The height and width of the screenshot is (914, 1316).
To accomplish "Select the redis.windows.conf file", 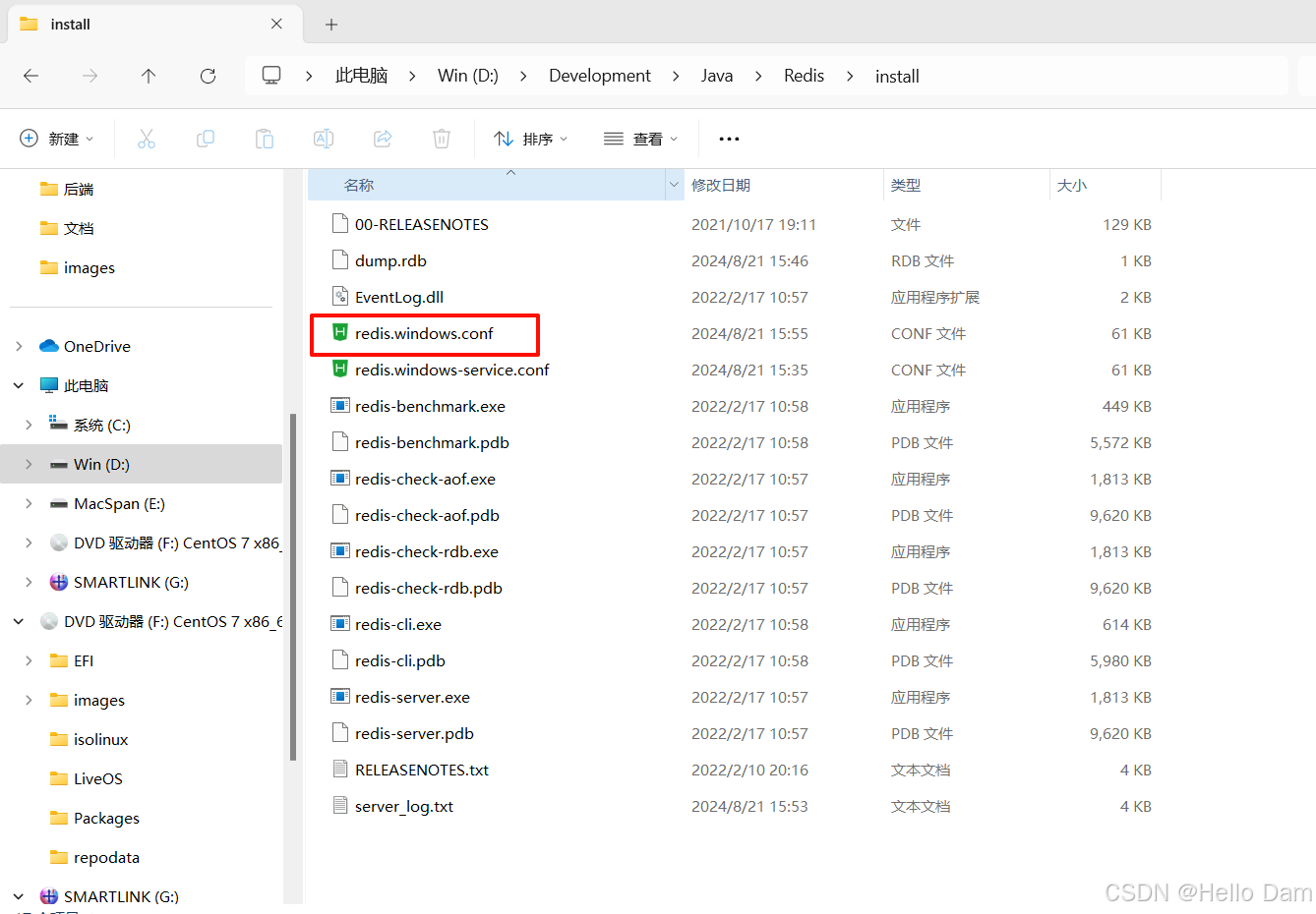I will (424, 334).
